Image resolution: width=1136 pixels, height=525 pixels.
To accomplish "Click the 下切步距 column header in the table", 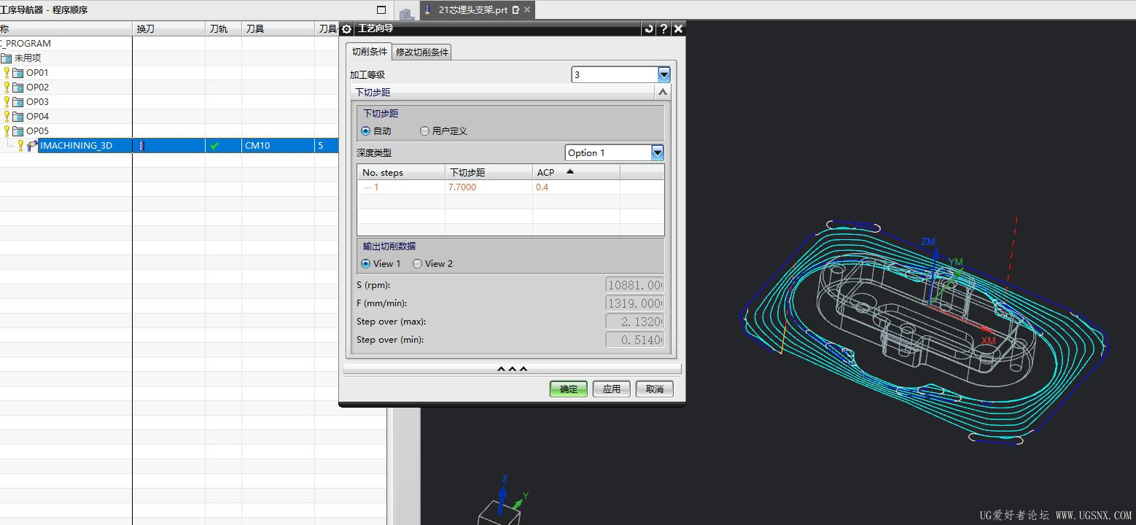I will click(489, 172).
